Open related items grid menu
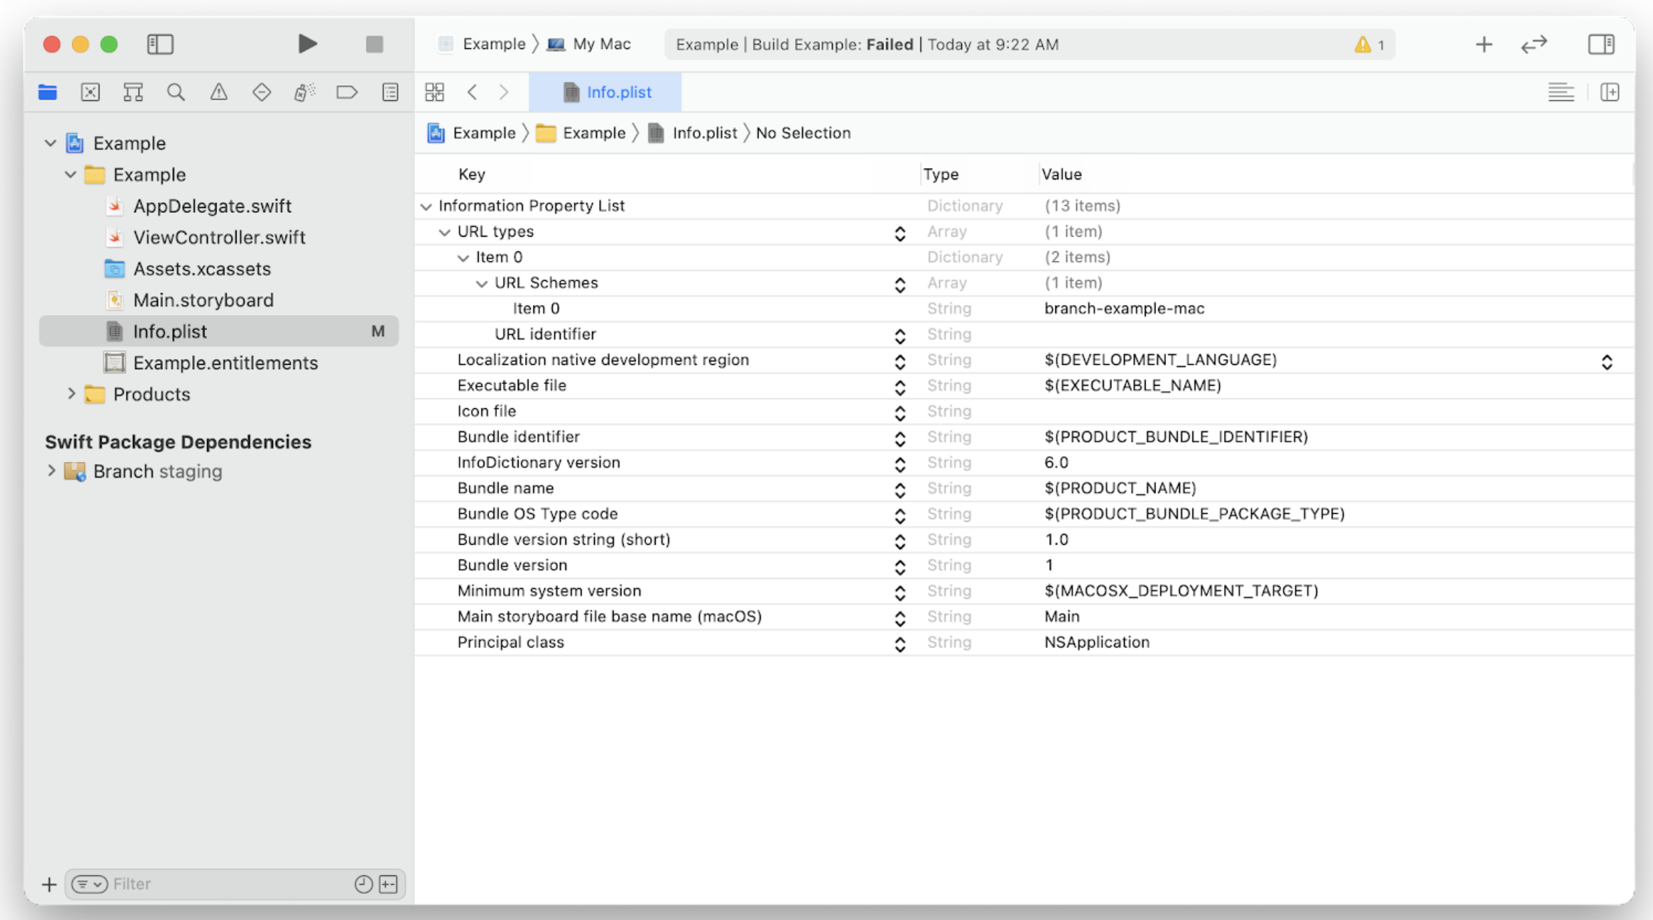 (435, 92)
